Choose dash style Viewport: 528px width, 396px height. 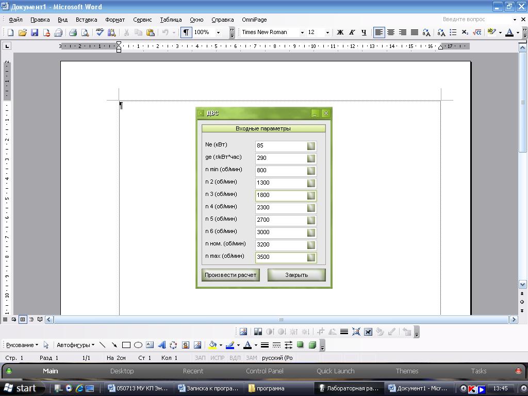tap(276, 345)
